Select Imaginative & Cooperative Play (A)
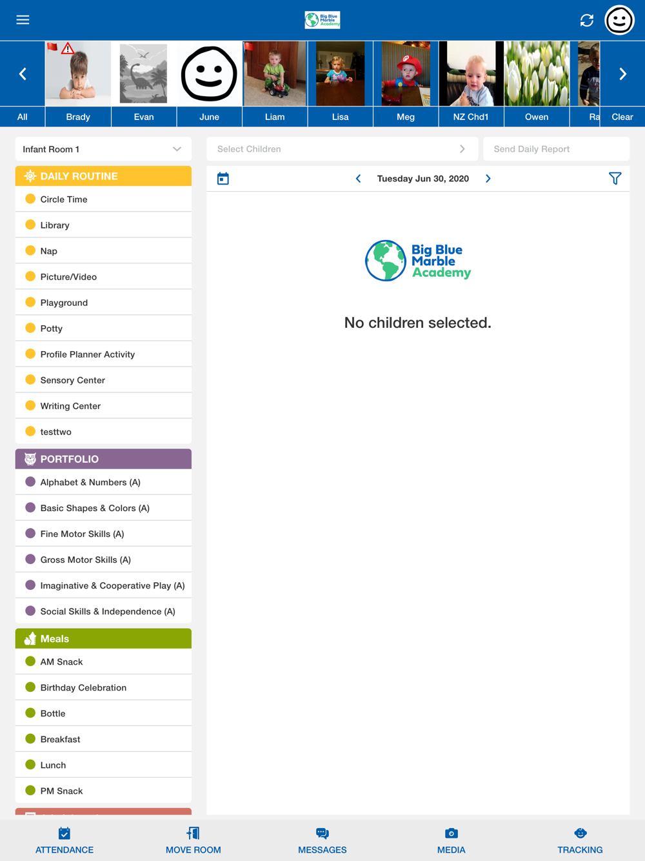 click(103, 585)
